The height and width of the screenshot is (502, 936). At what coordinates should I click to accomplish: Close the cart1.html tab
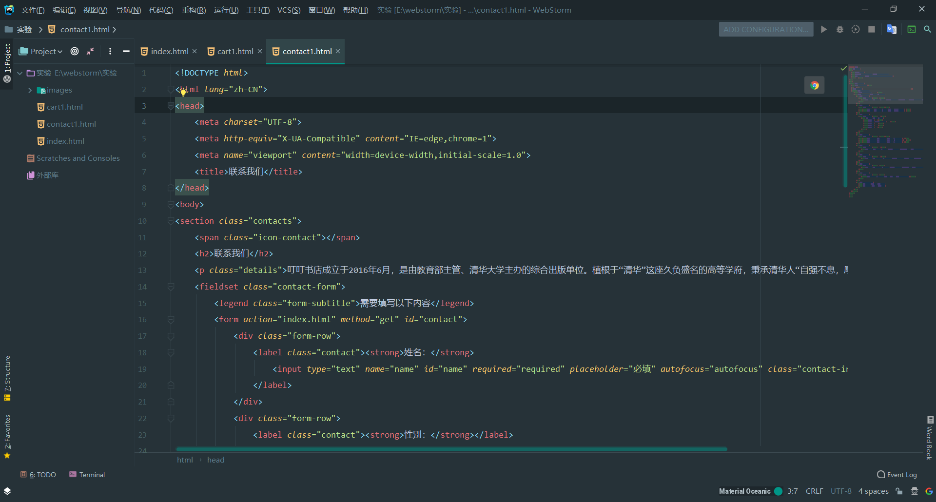tap(260, 51)
